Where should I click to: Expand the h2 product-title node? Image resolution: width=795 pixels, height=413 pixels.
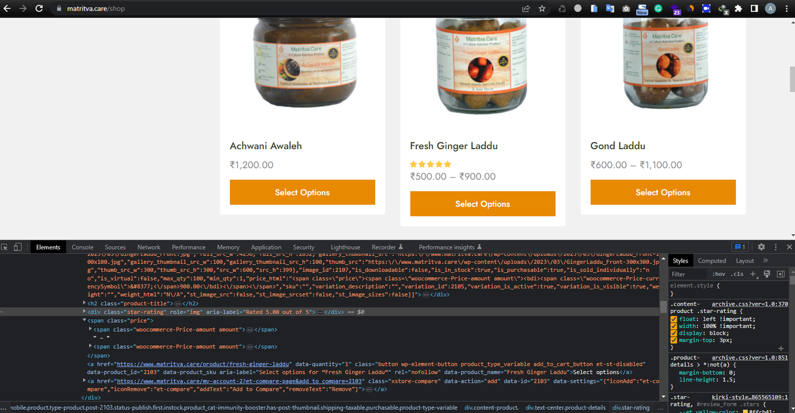click(85, 303)
